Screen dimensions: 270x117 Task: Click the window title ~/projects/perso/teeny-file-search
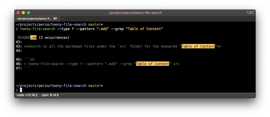point(135,13)
